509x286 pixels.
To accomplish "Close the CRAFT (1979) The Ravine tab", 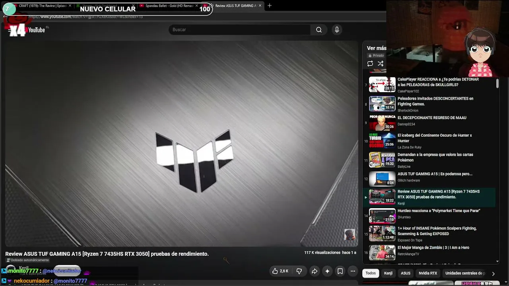I will 70,6.
